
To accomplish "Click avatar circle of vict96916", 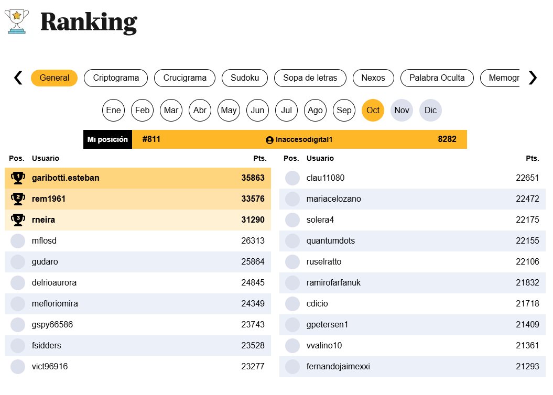I will 18,367.
